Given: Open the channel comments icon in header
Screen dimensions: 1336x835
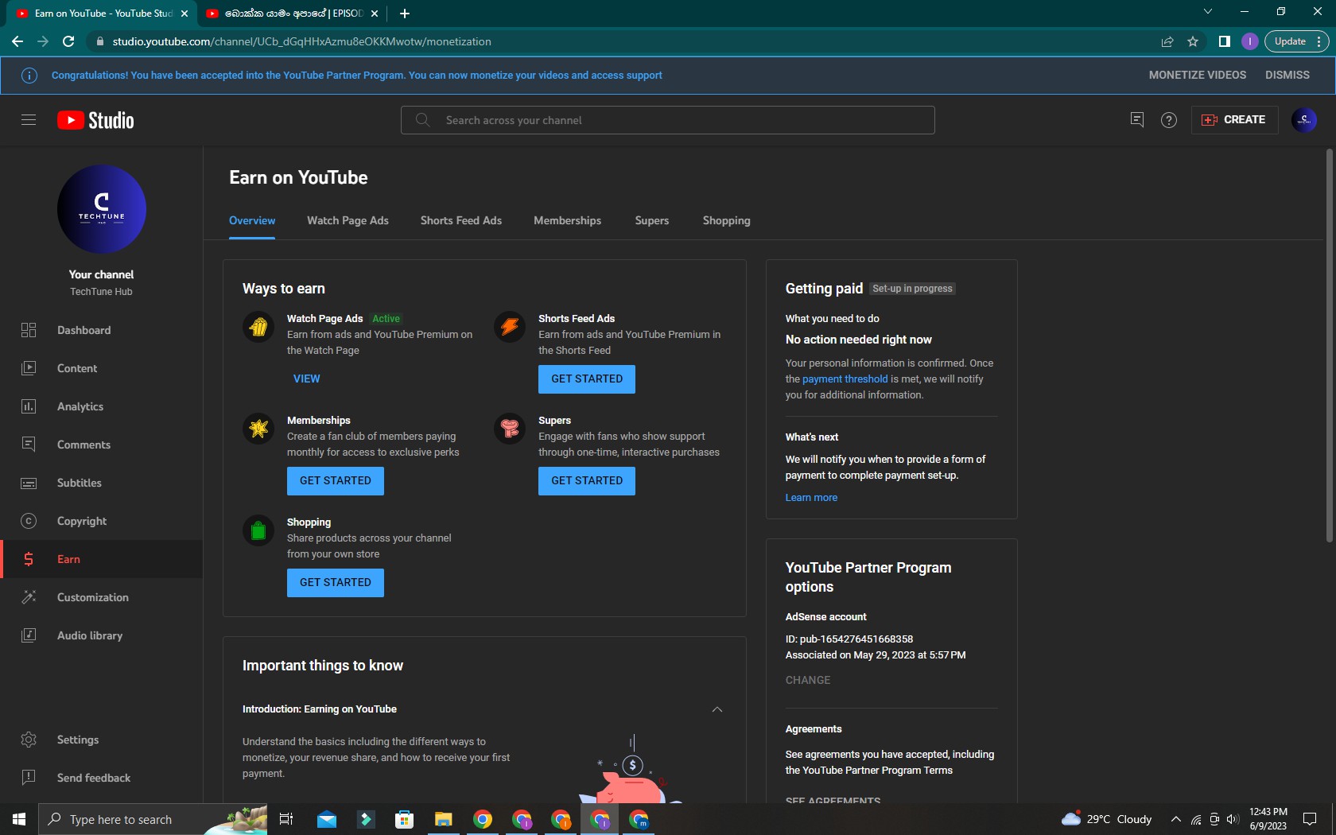Looking at the screenshot, I should [x=1136, y=120].
